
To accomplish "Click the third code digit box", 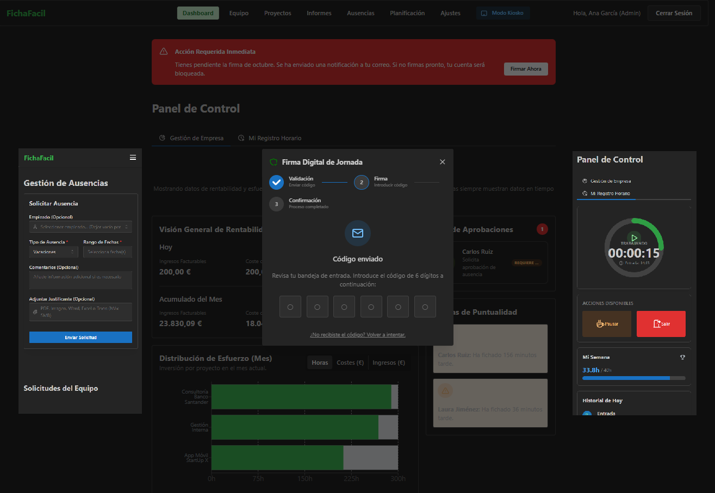I will tap(344, 307).
